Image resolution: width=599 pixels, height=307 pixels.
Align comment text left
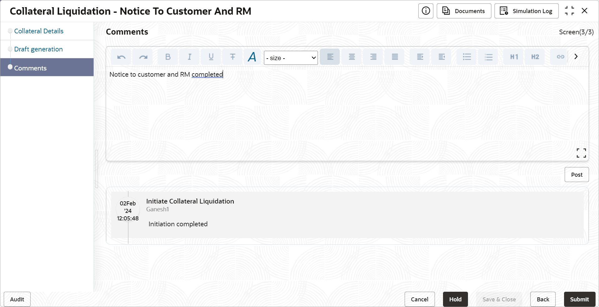(330, 57)
